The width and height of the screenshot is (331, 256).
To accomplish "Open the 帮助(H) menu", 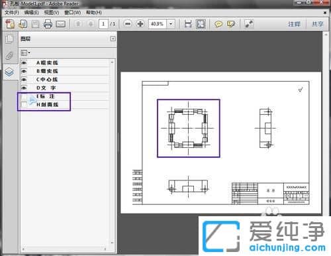I will pyautogui.click(x=94, y=13).
